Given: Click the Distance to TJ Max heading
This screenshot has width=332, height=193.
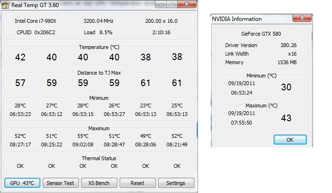Looking at the screenshot, I should (x=99, y=73).
